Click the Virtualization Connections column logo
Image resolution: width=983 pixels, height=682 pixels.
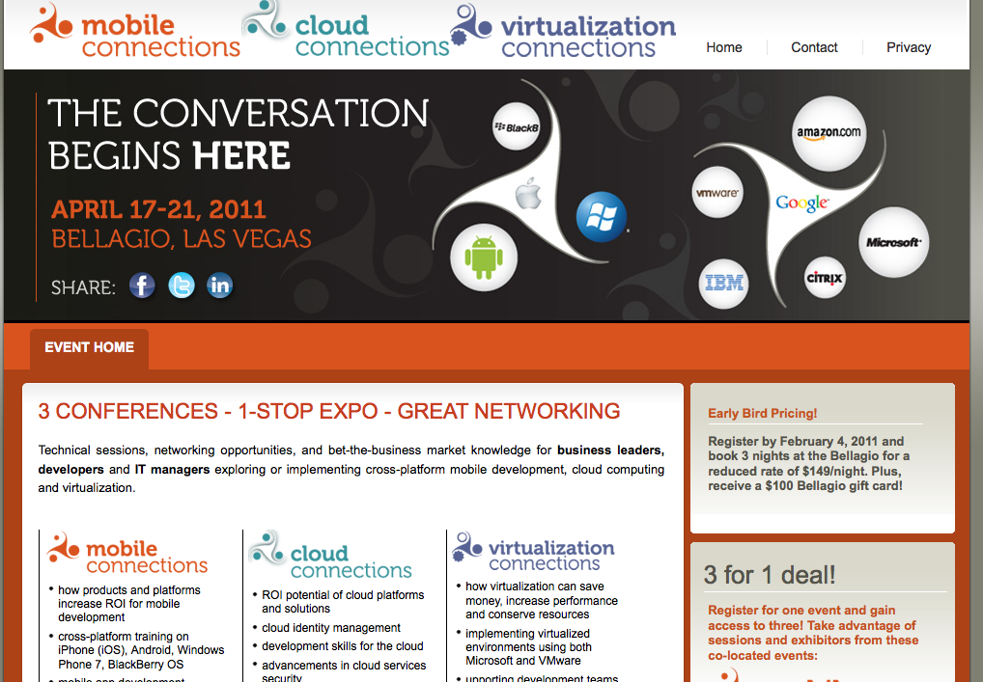pos(535,553)
